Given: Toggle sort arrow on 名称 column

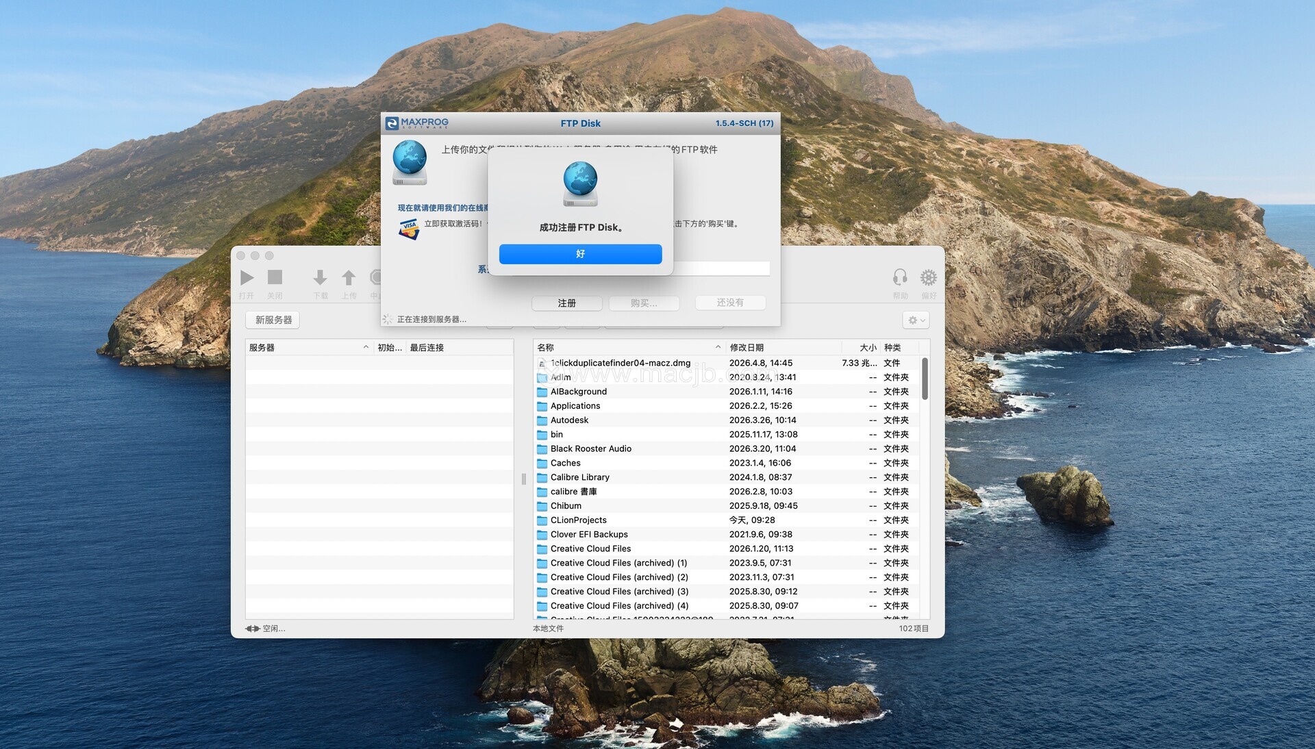Looking at the screenshot, I should (718, 348).
